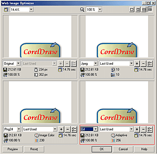
Task: Click the connection speed modem icon
Action: coord(6,10)
